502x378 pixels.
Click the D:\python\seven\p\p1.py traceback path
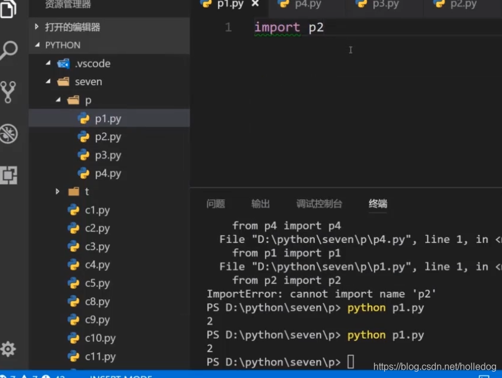tap(331, 267)
